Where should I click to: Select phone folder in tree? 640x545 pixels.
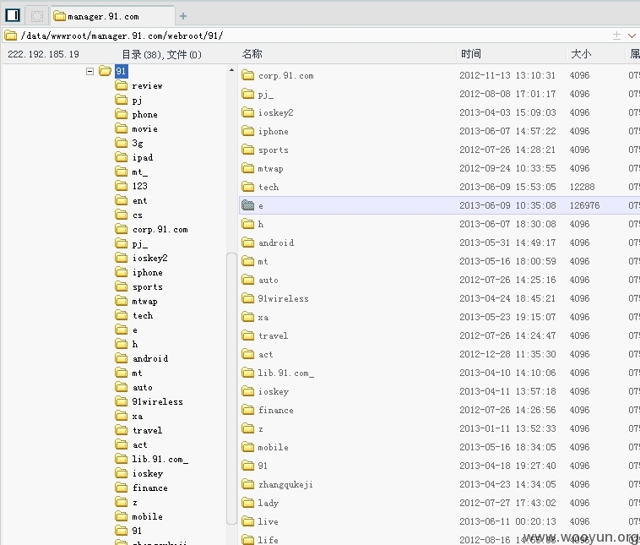click(144, 114)
